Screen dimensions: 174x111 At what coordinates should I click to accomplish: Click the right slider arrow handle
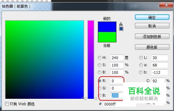pyautogui.click(x=96, y=98)
